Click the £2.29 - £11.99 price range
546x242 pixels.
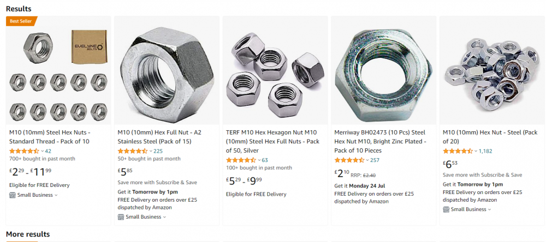click(x=30, y=171)
